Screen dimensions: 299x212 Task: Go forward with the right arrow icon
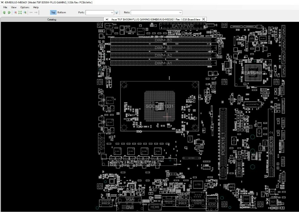(x=36, y=12)
